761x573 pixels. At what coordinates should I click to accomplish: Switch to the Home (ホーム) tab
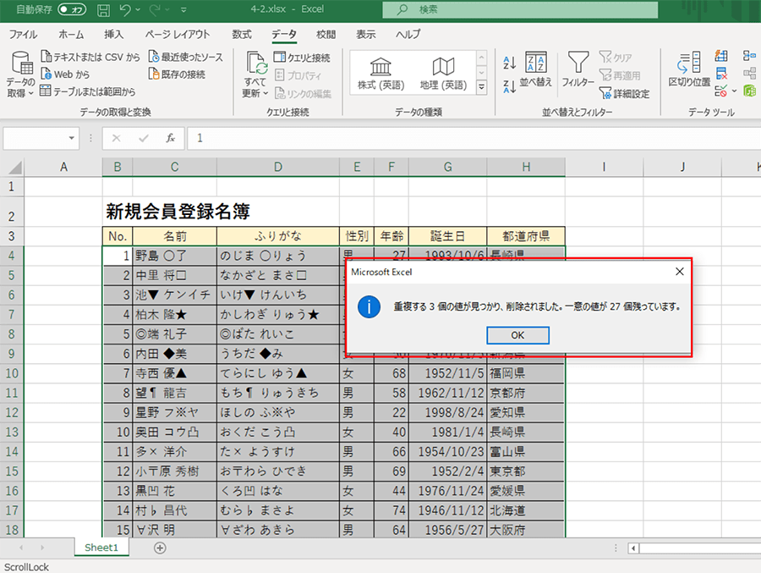(x=71, y=35)
